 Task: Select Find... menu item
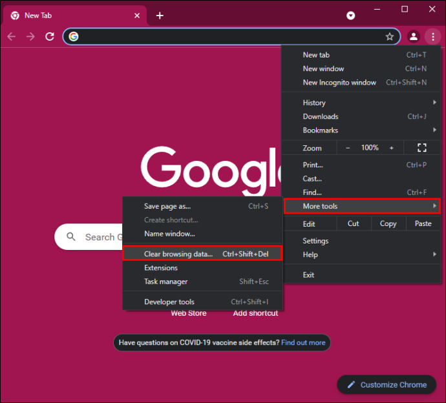coord(361,192)
